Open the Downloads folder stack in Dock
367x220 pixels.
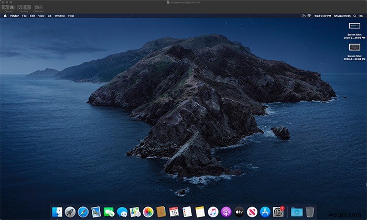tap(297, 212)
